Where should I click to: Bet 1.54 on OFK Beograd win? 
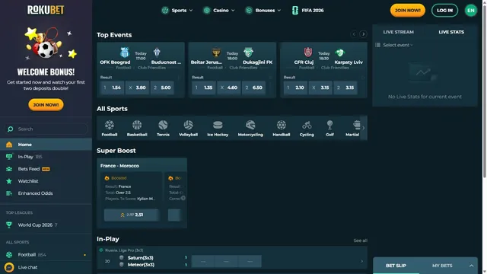pyautogui.click(x=112, y=88)
